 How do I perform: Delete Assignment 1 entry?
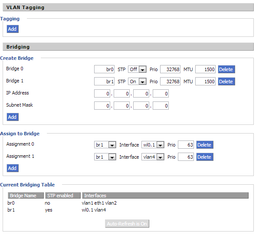205,157
